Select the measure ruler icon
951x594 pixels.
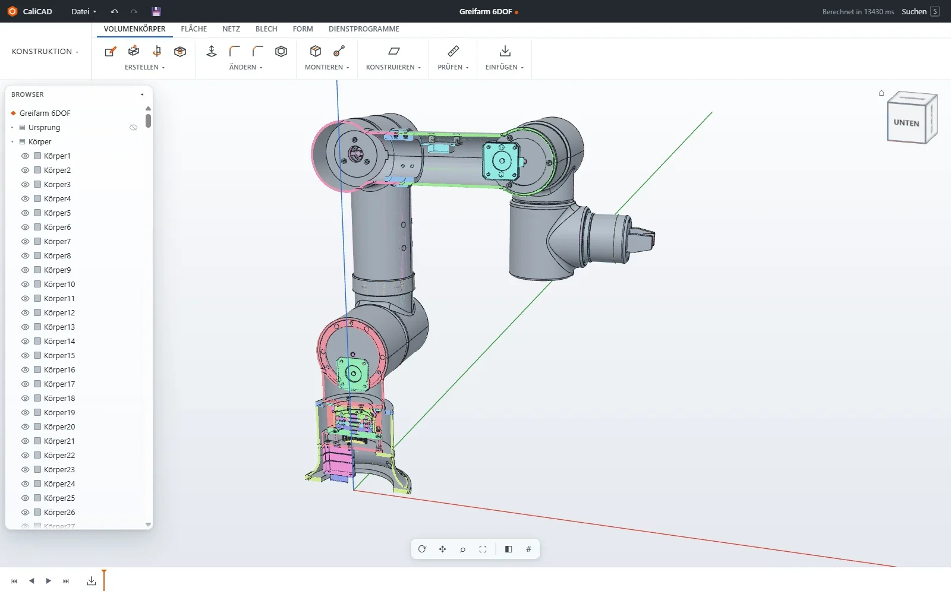point(453,52)
